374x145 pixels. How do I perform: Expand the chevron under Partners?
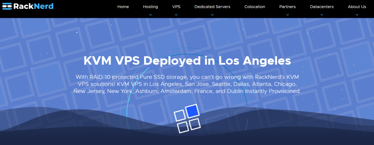287,15
